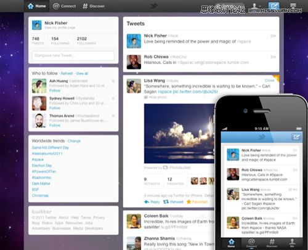Image resolution: width=308 pixels, height=250 pixels.
Task: Open Coleen Baik's avatar in desktop timeline
Action: tap(134, 221)
